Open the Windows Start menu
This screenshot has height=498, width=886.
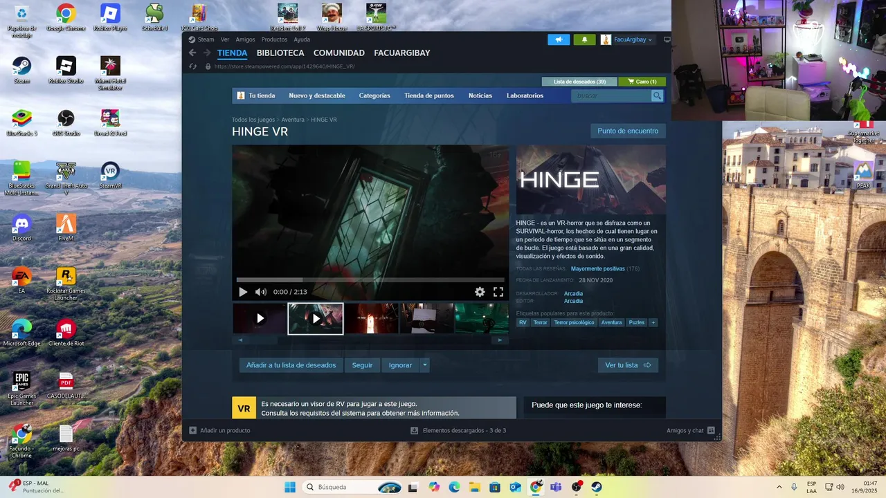[x=290, y=487]
